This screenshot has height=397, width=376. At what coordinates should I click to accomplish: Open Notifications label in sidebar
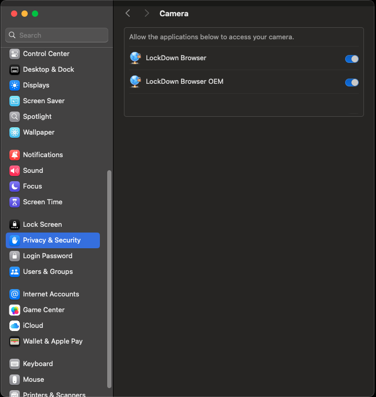[x=43, y=155]
